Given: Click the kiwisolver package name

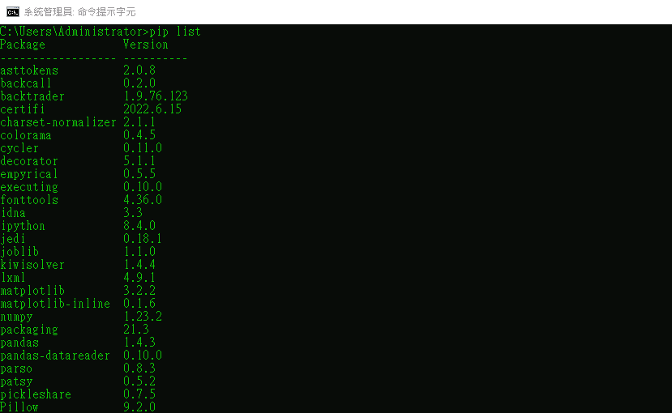Looking at the screenshot, I should (x=32, y=265).
